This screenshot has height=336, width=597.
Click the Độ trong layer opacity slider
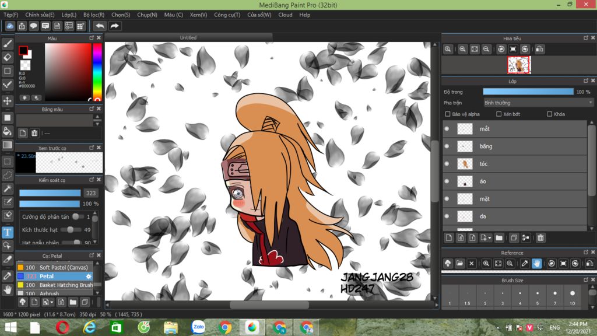(x=528, y=92)
